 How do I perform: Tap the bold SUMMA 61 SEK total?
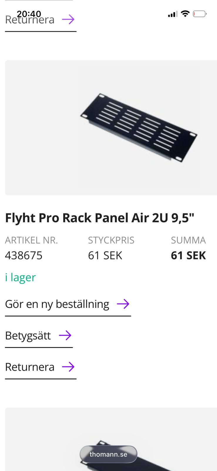188,255
